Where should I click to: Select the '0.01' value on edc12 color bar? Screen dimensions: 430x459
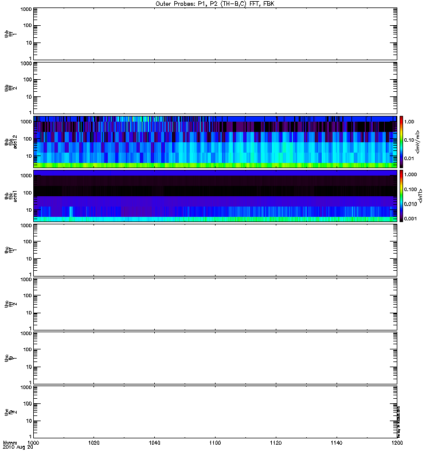(409, 158)
